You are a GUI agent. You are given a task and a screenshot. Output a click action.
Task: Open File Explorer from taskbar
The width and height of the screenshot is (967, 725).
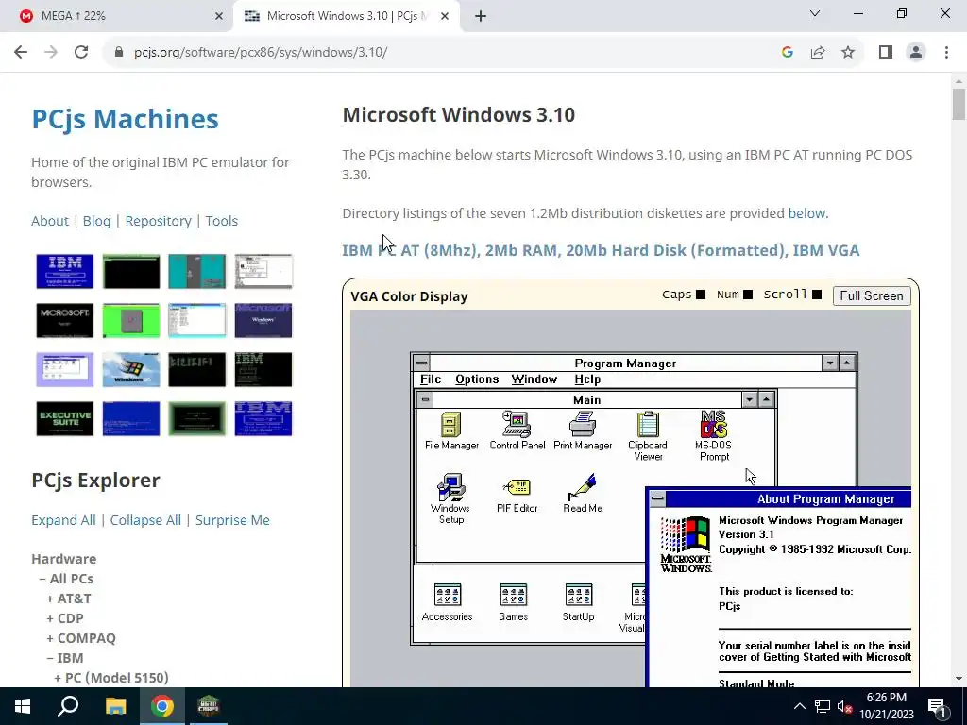115,706
